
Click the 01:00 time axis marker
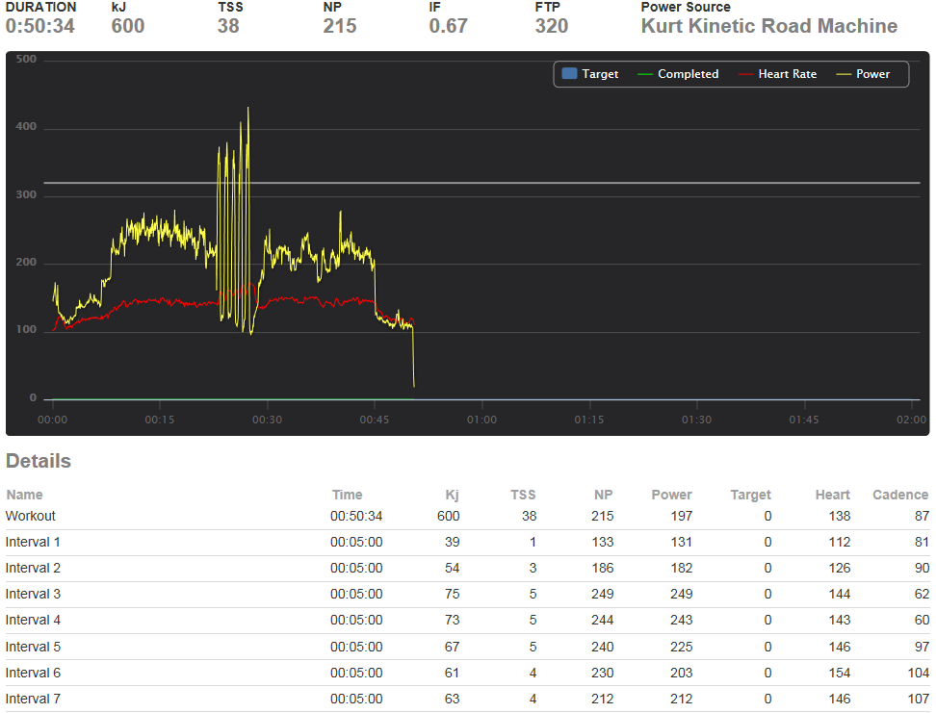(481, 420)
